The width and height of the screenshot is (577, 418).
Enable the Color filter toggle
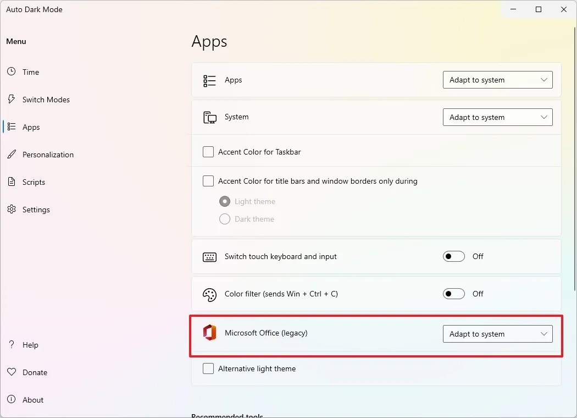[x=454, y=294]
